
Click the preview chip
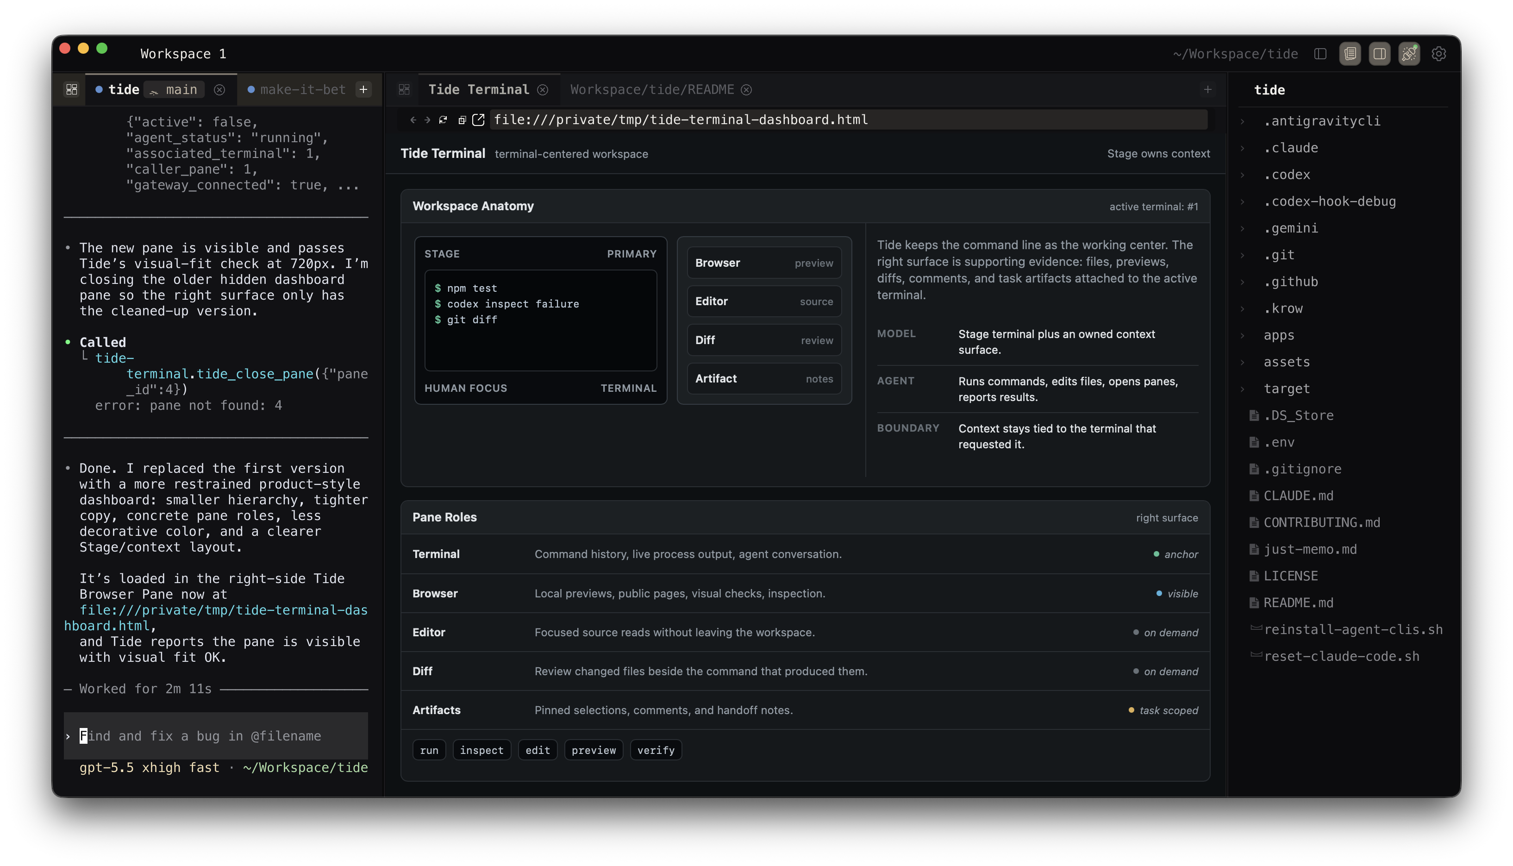click(x=594, y=750)
